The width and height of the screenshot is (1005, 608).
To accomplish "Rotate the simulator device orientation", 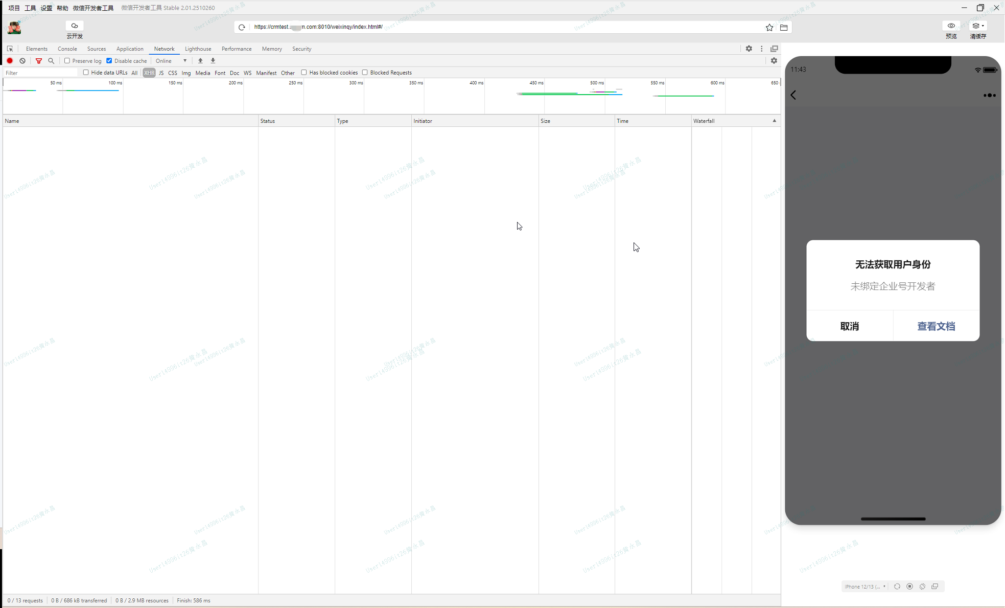I will tap(922, 587).
